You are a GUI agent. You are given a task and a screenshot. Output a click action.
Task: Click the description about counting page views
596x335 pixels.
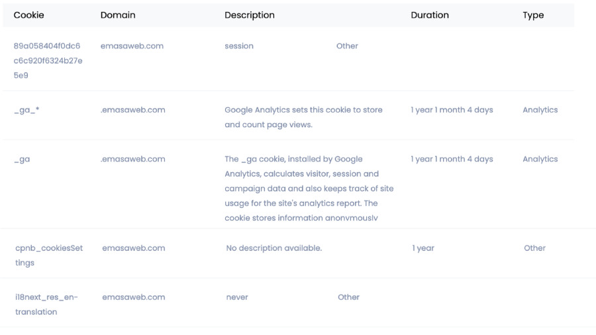pyautogui.click(x=303, y=117)
